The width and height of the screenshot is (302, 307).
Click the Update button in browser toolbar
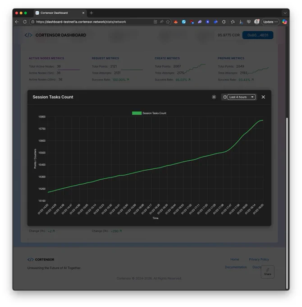tap(270, 22)
